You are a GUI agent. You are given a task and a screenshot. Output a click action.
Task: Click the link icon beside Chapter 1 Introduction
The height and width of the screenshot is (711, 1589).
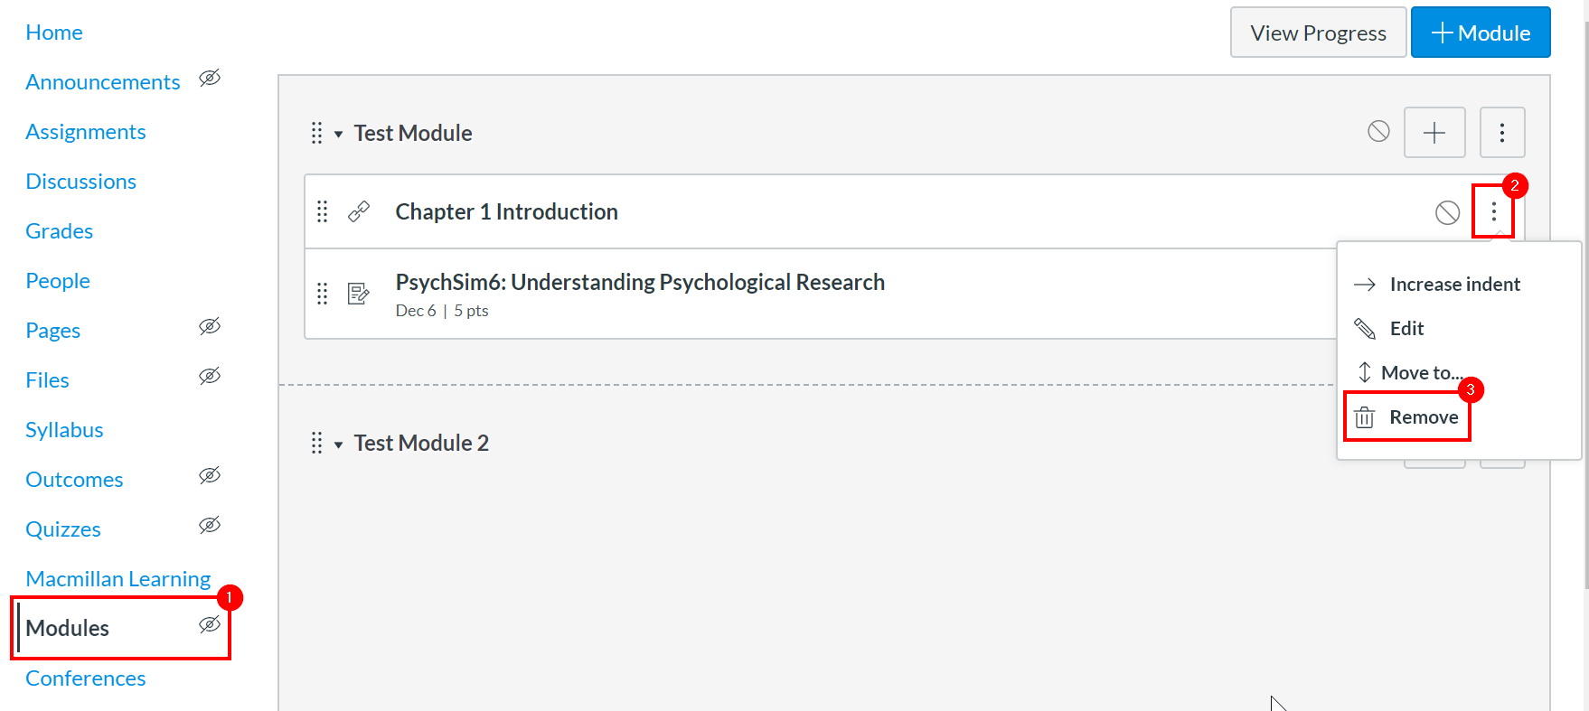pyautogui.click(x=359, y=210)
